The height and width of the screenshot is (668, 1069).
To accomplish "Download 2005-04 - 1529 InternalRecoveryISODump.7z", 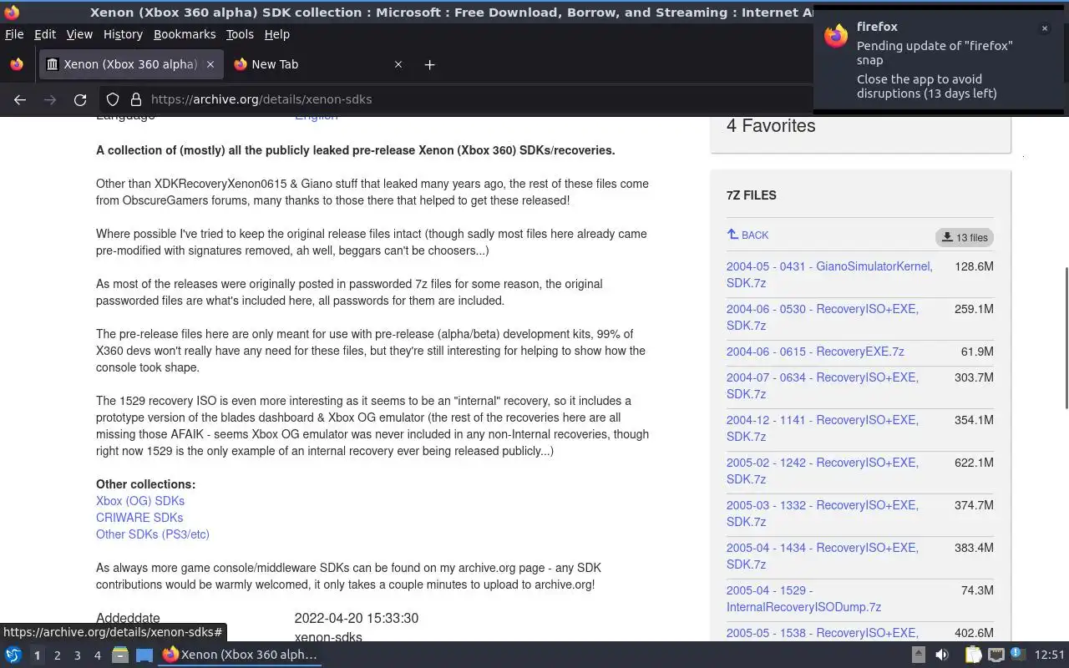I will tap(803, 599).
